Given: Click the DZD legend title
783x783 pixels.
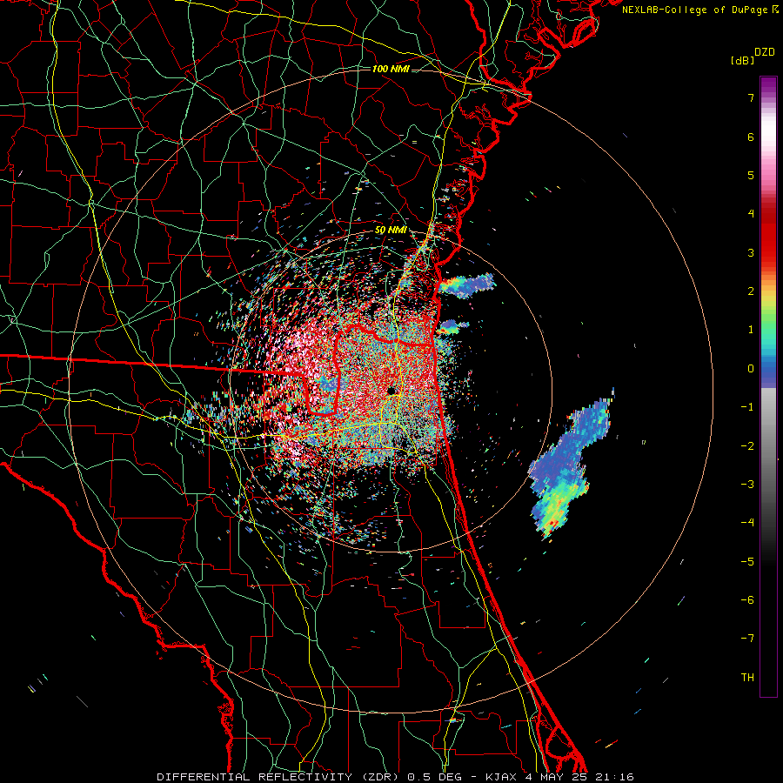Looking at the screenshot, I should (765, 52).
